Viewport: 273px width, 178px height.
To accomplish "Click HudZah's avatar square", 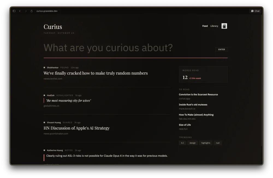I will click(44, 95).
